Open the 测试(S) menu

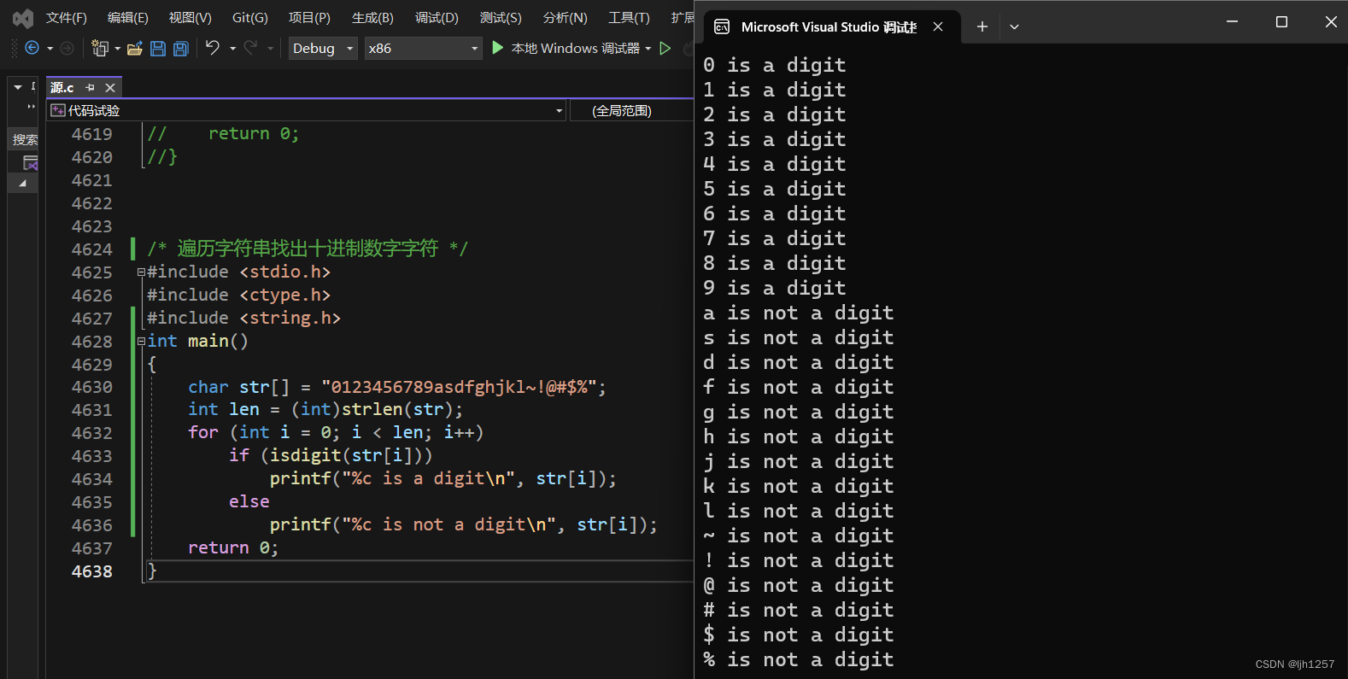coord(501,18)
